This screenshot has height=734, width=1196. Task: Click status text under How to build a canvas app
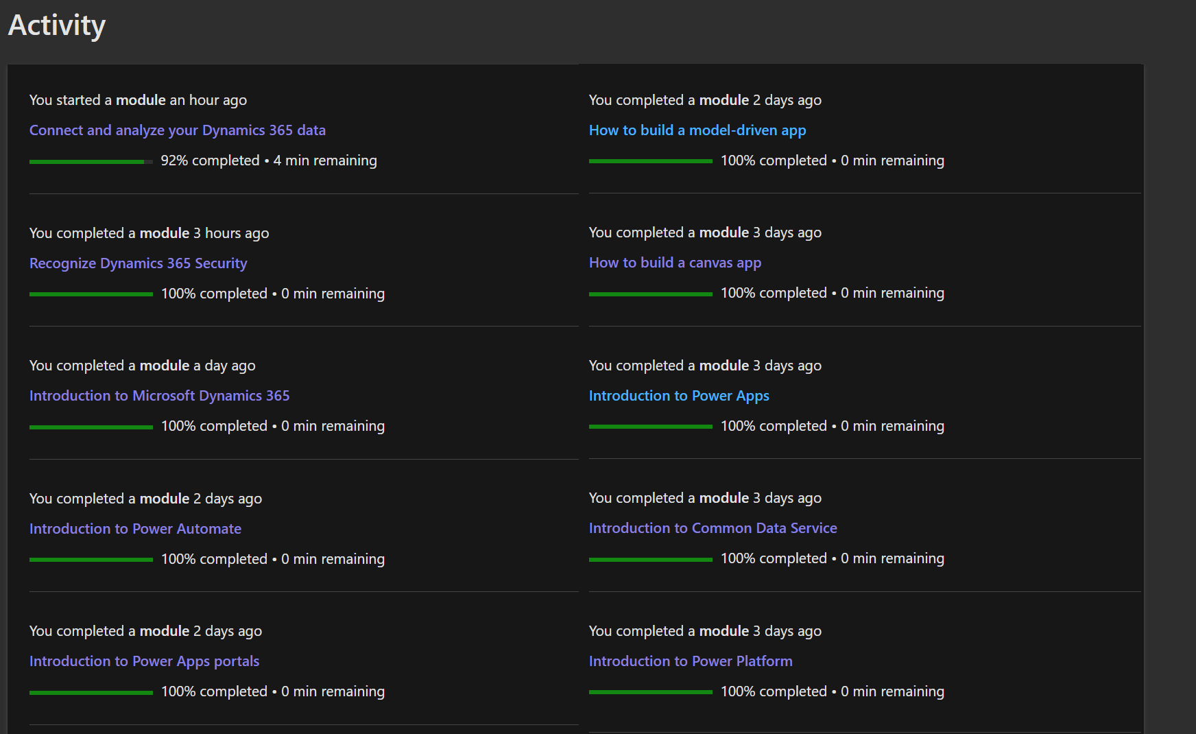[833, 293]
